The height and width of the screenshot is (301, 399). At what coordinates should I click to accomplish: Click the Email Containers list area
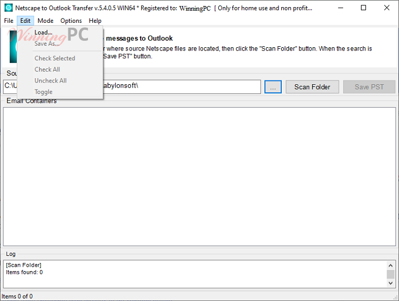pos(200,177)
